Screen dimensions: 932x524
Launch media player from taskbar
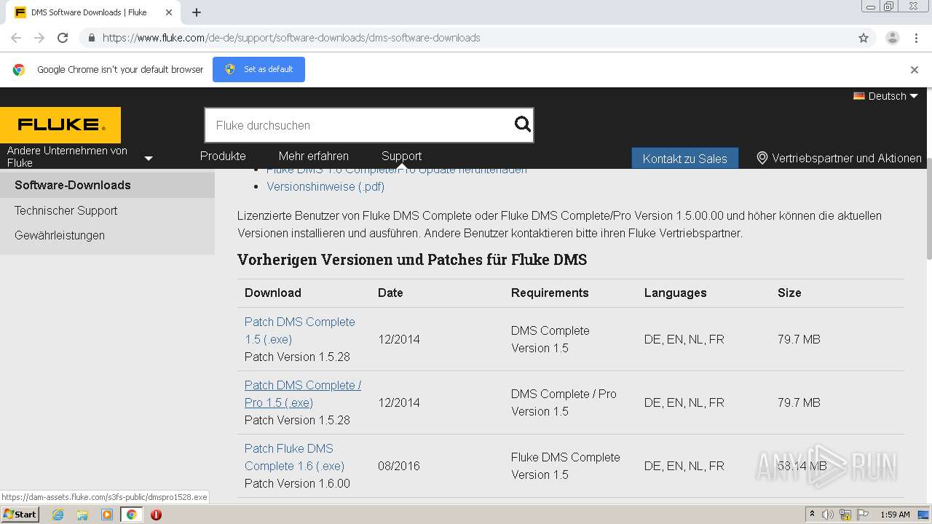point(107,515)
